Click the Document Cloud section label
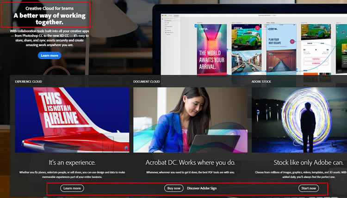Screen dimensions: 347x198 click(x=147, y=82)
